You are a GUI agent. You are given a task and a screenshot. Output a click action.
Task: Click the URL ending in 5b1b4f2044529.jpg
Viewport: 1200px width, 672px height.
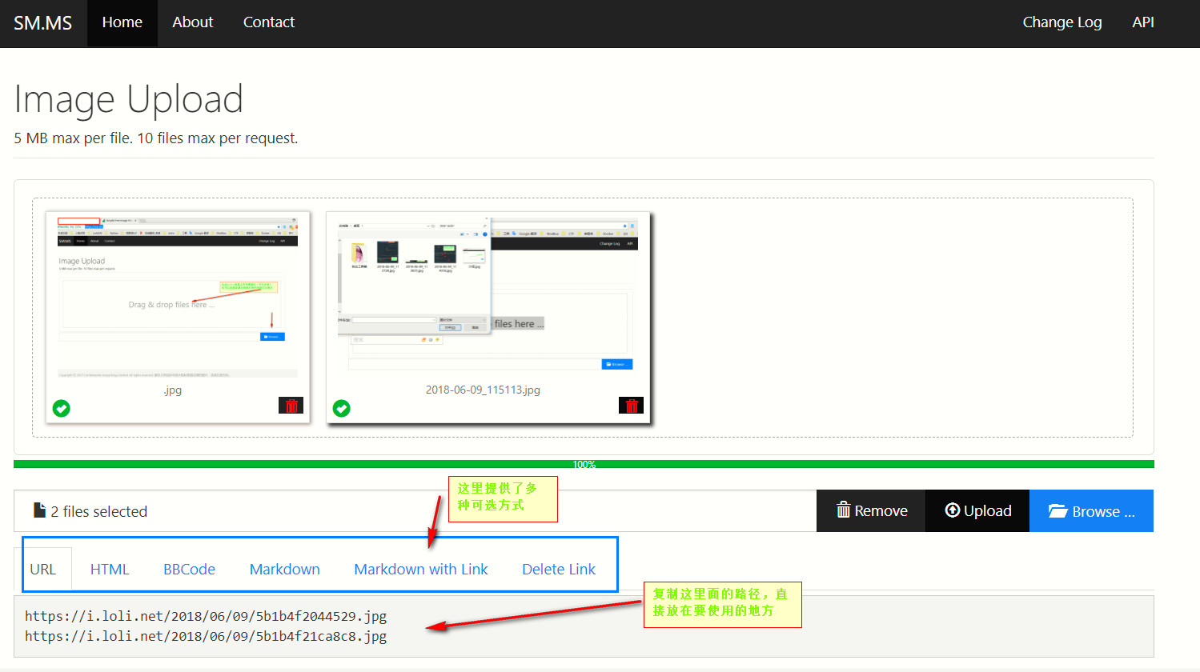(x=206, y=616)
